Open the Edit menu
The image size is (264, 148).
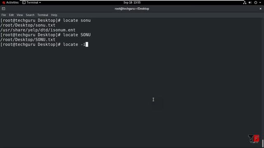tap(11, 15)
